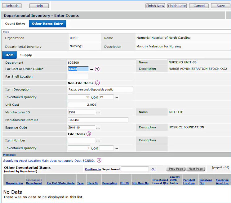Open Expense Code lookup ellipsis
This screenshot has width=231, height=203.
[x=98, y=128]
